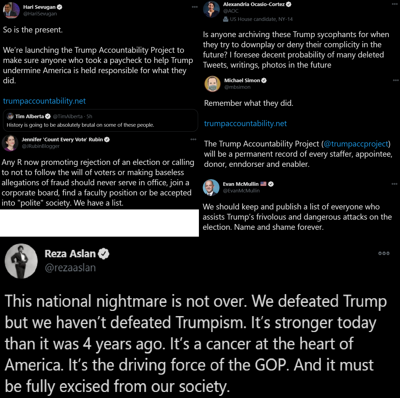Click Evan McMullin's verified checkmark
This screenshot has height=398, width=400.
pos(271,184)
